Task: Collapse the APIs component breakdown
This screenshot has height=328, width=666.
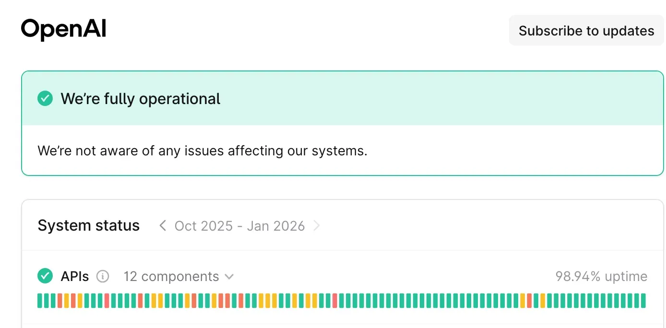Action: (x=229, y=276)
